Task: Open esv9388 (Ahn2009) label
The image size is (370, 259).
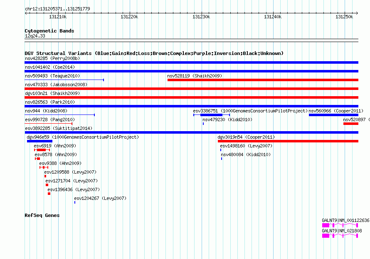Action: tap(60, 163)
